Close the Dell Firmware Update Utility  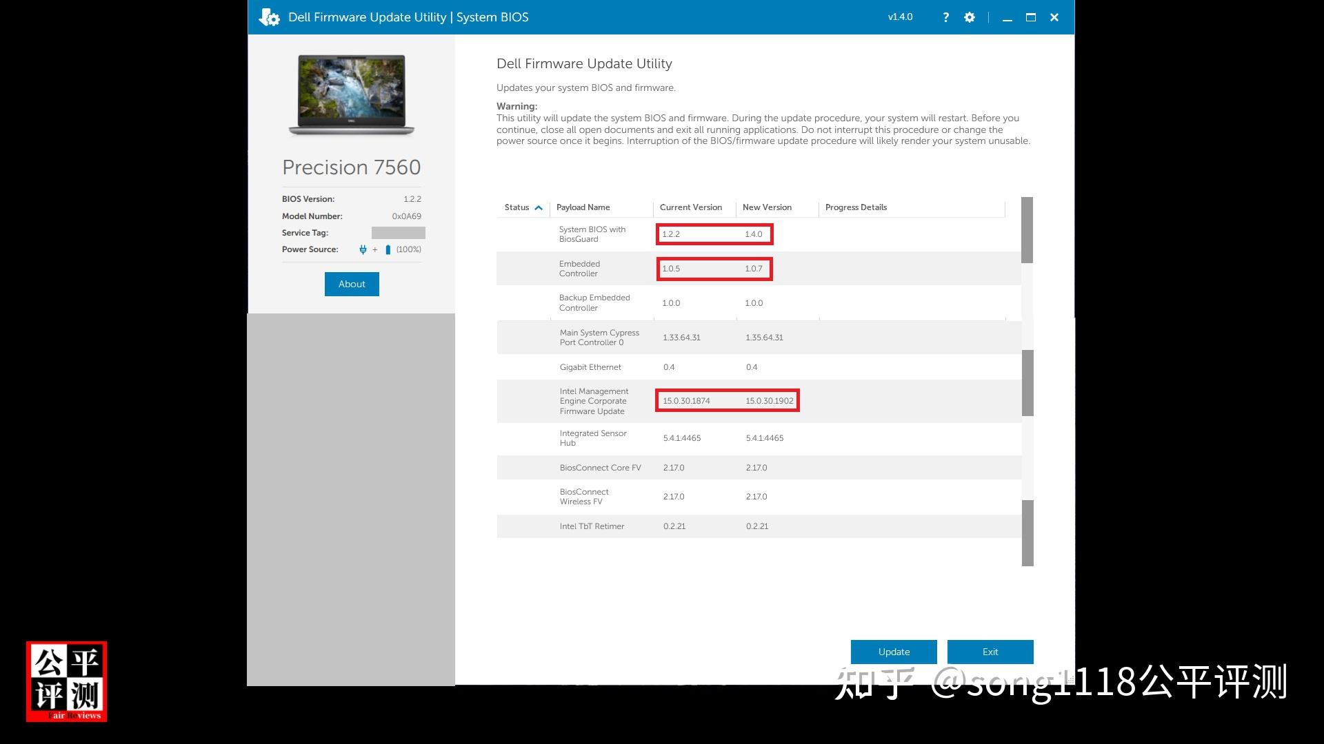[x=1054, y=17]
